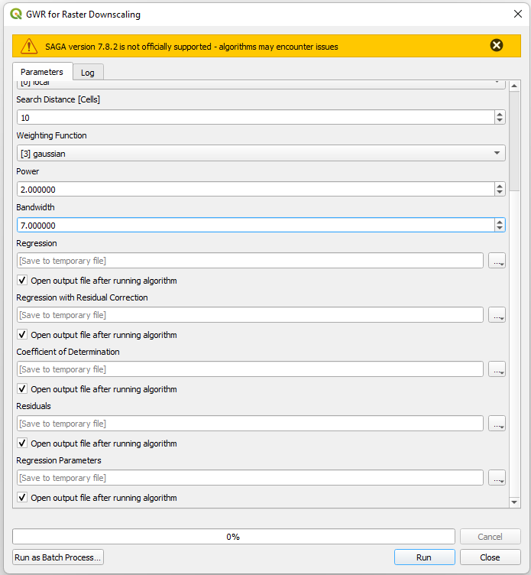Switch to the Log tab
Screen dimensions: 531x575
pos(88,73)
